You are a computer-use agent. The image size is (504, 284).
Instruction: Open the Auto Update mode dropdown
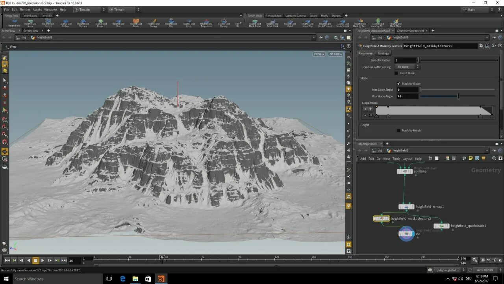[485, 270]
